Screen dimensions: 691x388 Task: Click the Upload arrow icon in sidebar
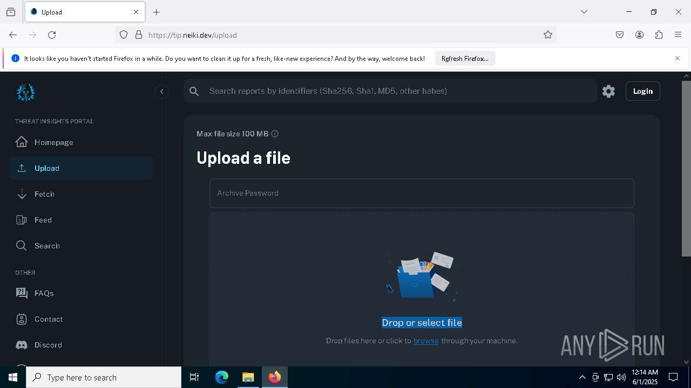tap(22, 168)
